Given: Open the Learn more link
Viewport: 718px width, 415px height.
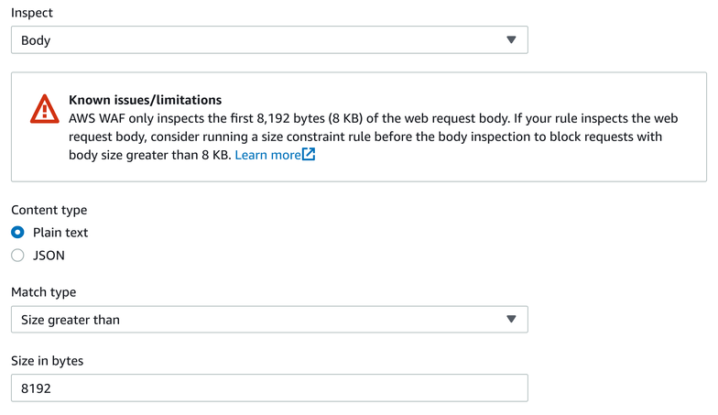Looking at the screenshot, I should [267, 155].
